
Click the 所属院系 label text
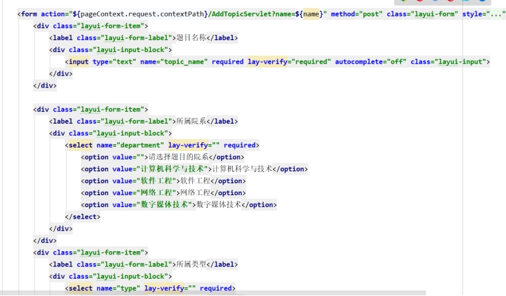point(191,121)
